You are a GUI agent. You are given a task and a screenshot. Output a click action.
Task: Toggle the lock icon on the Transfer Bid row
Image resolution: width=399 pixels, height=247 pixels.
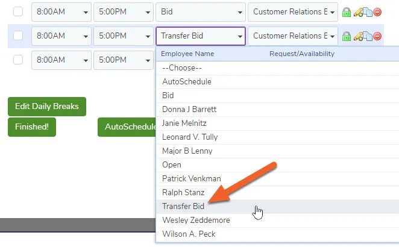[347, 36]
